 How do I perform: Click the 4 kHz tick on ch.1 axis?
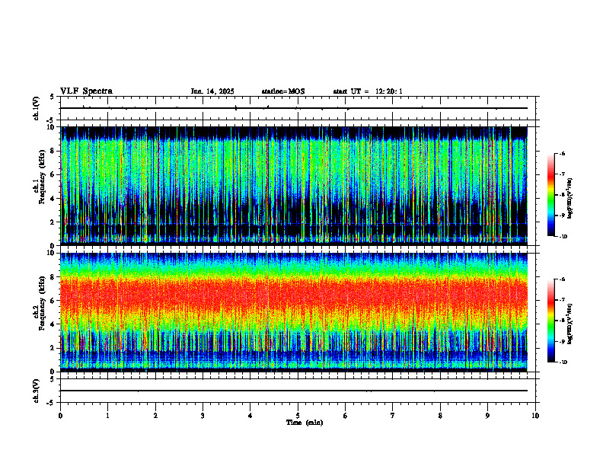[53, 199]
